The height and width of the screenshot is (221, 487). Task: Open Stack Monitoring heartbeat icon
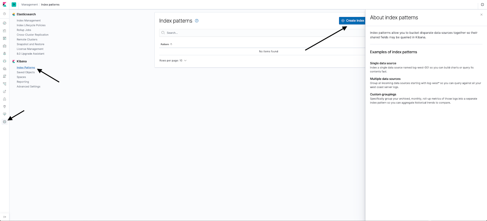[5, 114]
